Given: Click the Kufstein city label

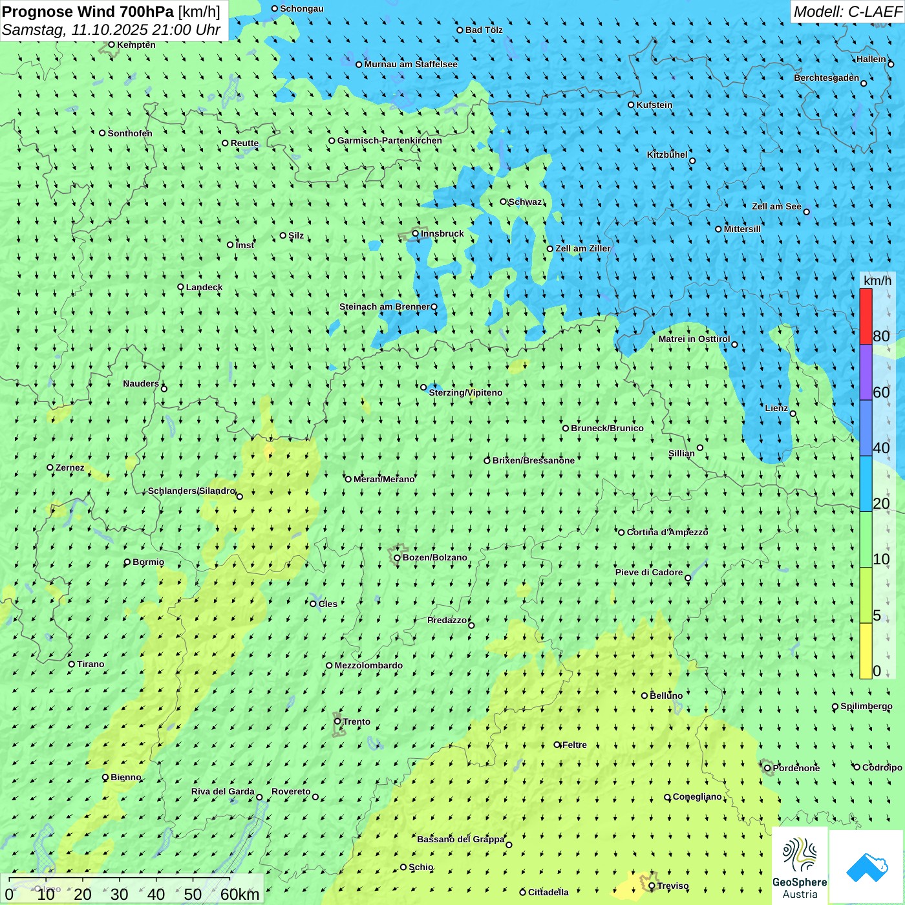Looking at the screenshot, I should tap(654, 105).
